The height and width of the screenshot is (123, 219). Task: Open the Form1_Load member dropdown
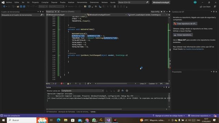(x=147, y=15)
